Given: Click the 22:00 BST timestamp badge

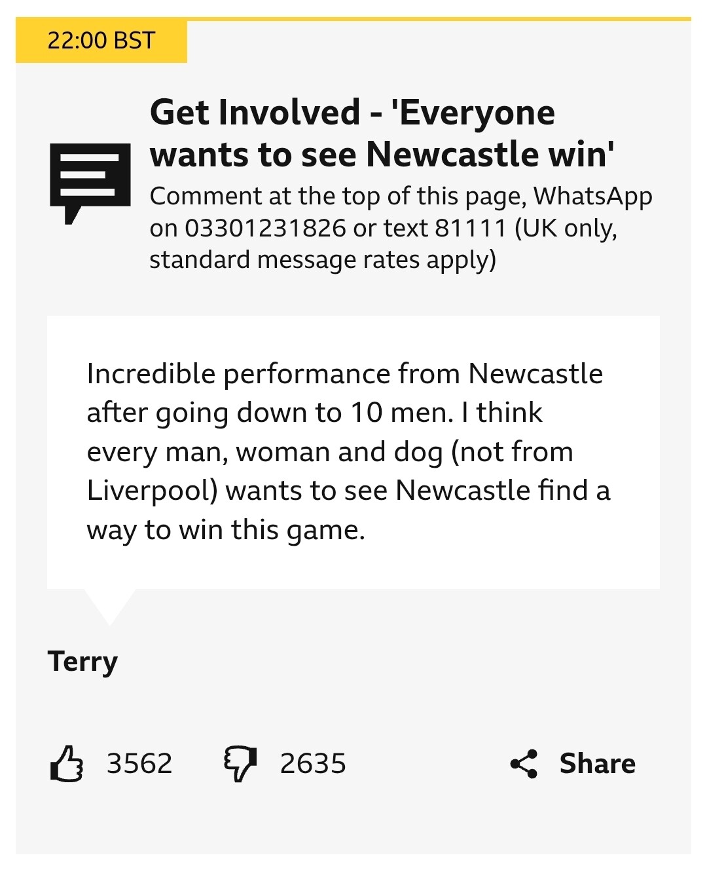Looking at the screenshot, I should (101, 41).
